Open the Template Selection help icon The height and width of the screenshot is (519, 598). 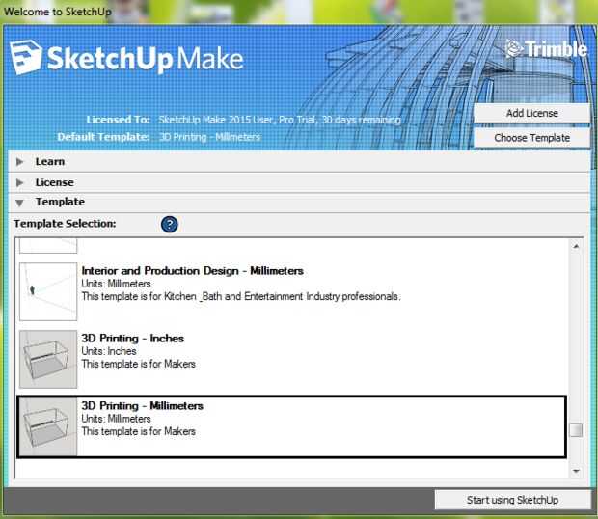point(170,224)
